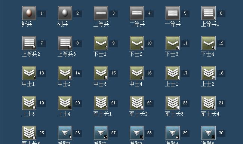The width and height of the screenshot is (243, 144).
Task: Click the 新兵 egg rank icon
Action: click(29, 13)
